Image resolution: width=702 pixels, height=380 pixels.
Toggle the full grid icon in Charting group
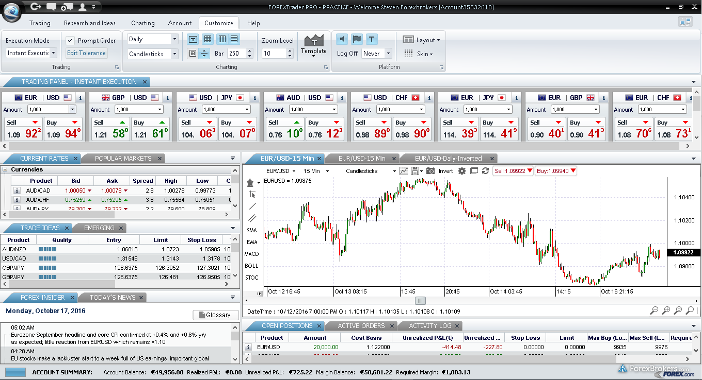point(207,39)
